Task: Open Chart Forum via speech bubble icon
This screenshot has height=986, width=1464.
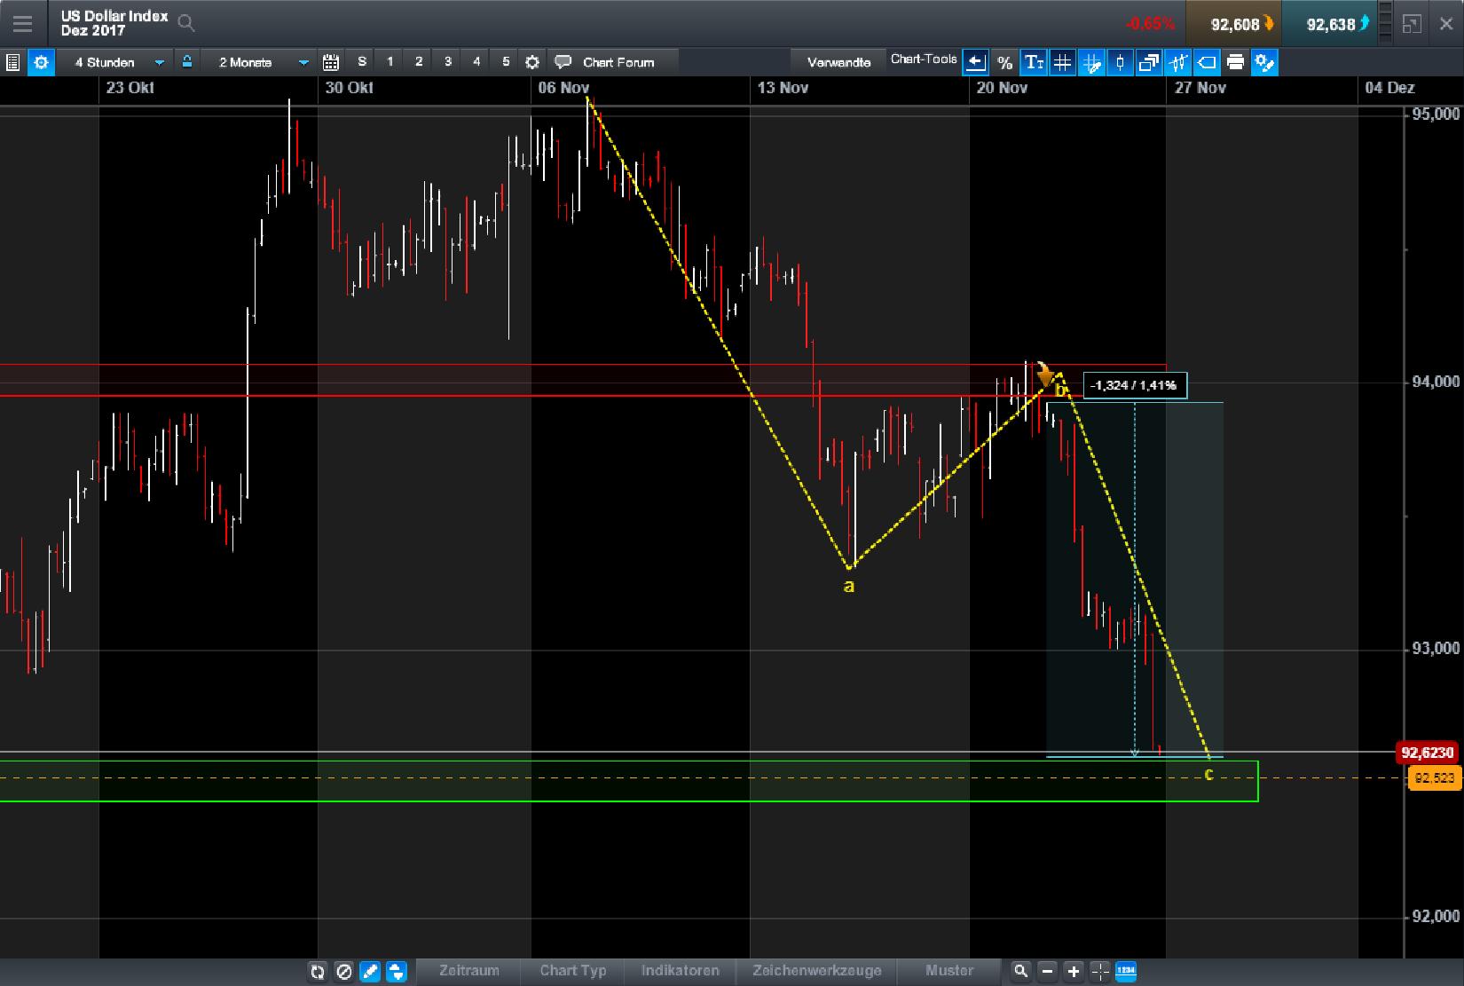Action: 563,62
